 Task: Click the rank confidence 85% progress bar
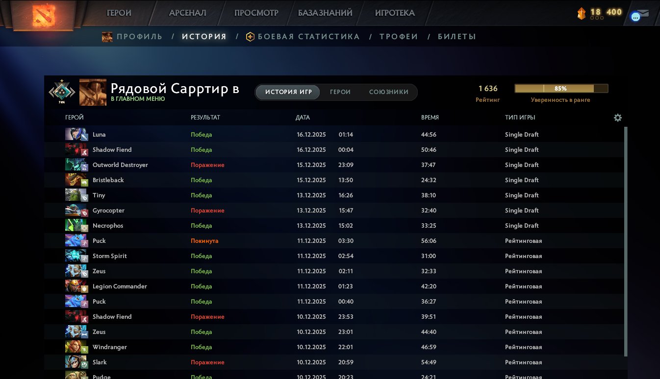[561, 89]
